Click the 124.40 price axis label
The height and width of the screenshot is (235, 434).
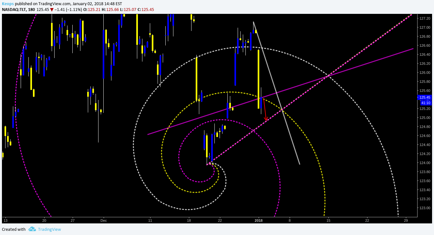coord(425,145)
